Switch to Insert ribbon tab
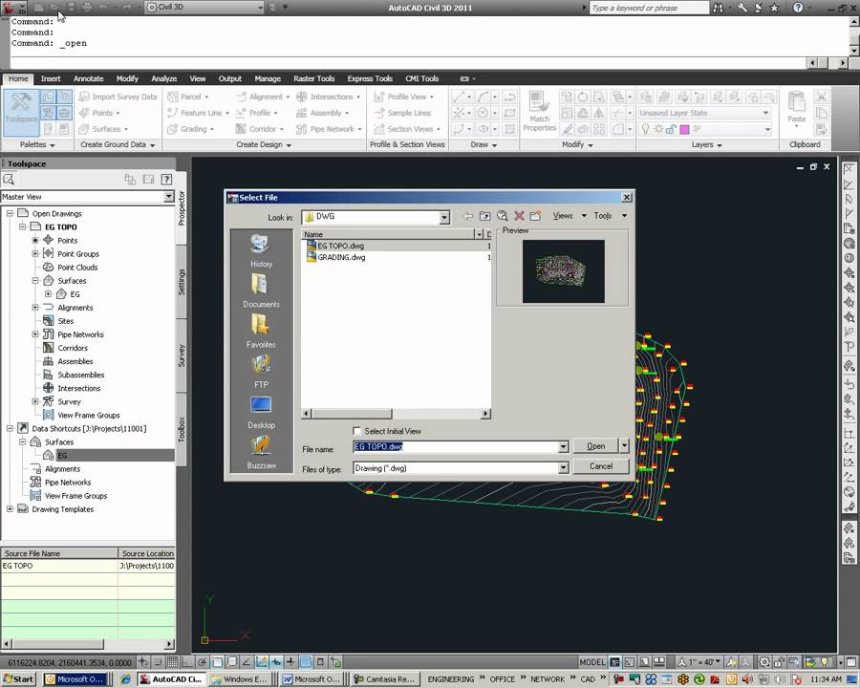The width and height of the screenshot is (860, 688). (51, 78)
